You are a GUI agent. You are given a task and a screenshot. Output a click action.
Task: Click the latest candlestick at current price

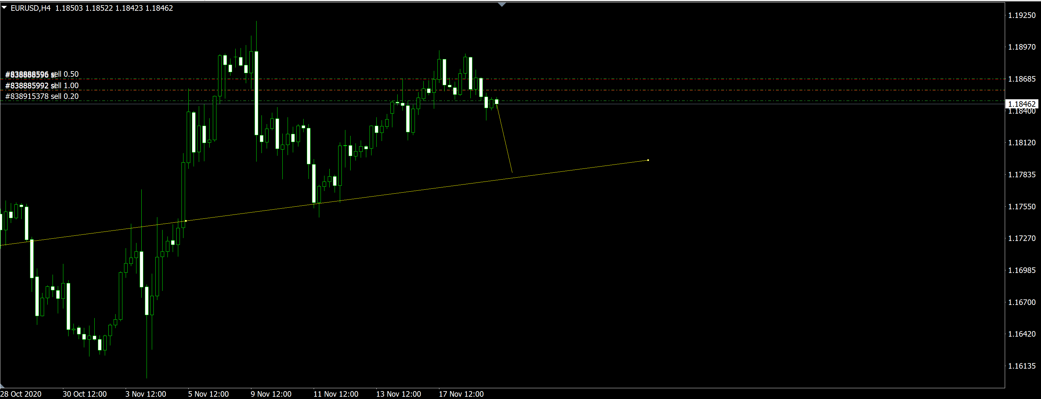497,102
